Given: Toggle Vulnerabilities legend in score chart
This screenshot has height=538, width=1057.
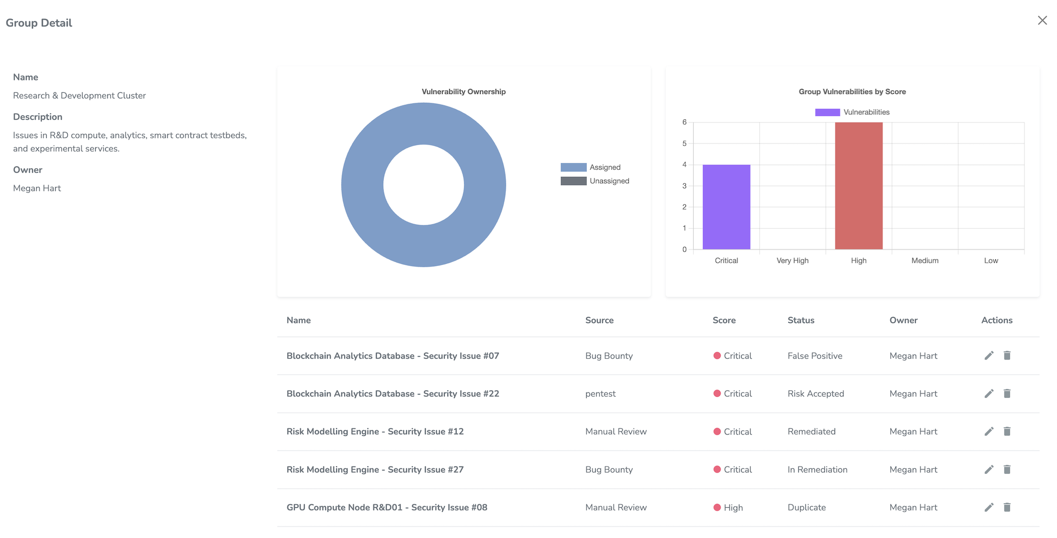Looking at the screenshot, I should [x=852, y=112].
